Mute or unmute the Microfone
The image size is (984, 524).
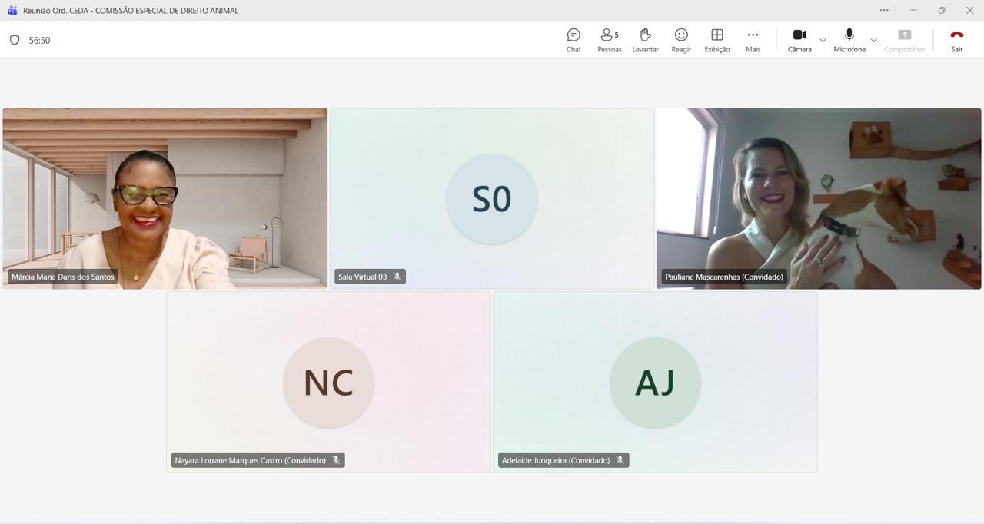pyautogui.click(x=849, y=40)
